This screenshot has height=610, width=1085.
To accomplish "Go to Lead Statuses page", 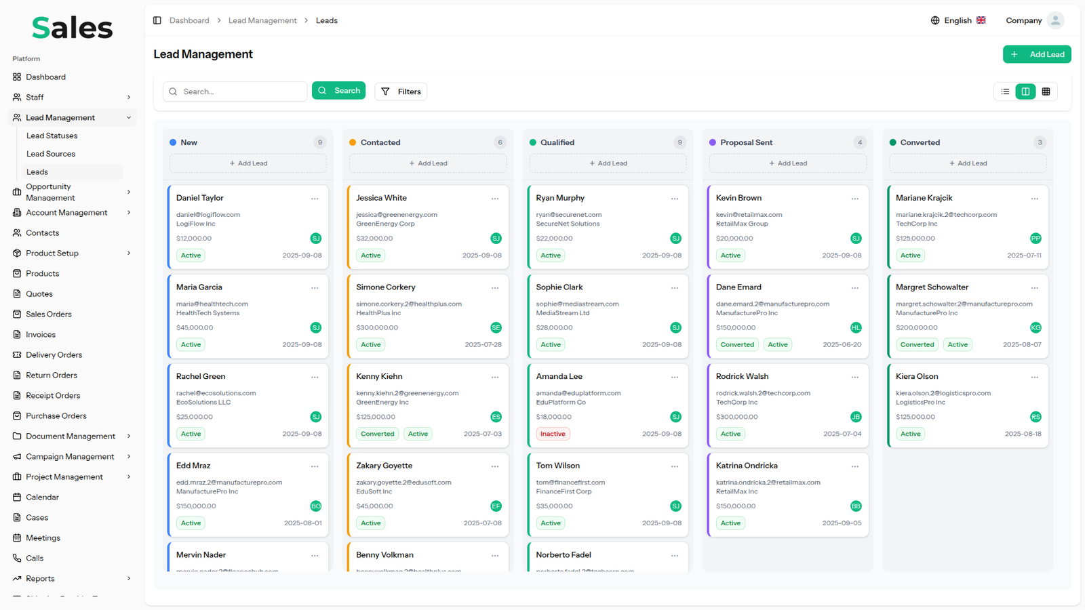I will click(52, 136).
